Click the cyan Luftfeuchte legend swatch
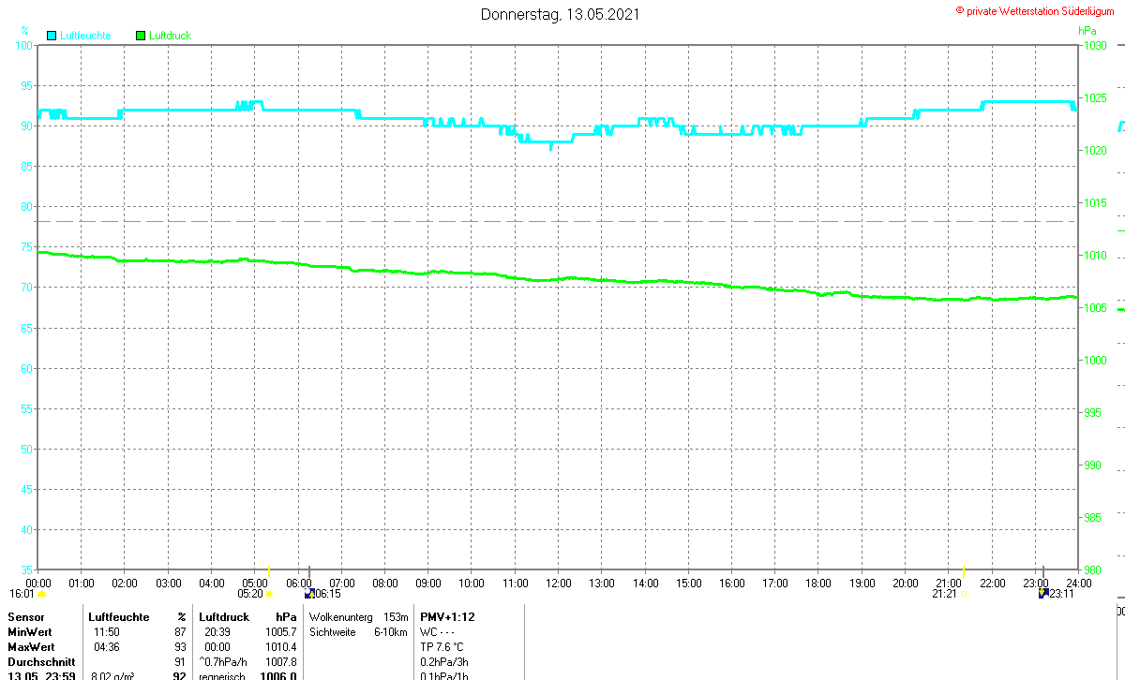This screenshot has height=680, width=1125. pos(52,36)
